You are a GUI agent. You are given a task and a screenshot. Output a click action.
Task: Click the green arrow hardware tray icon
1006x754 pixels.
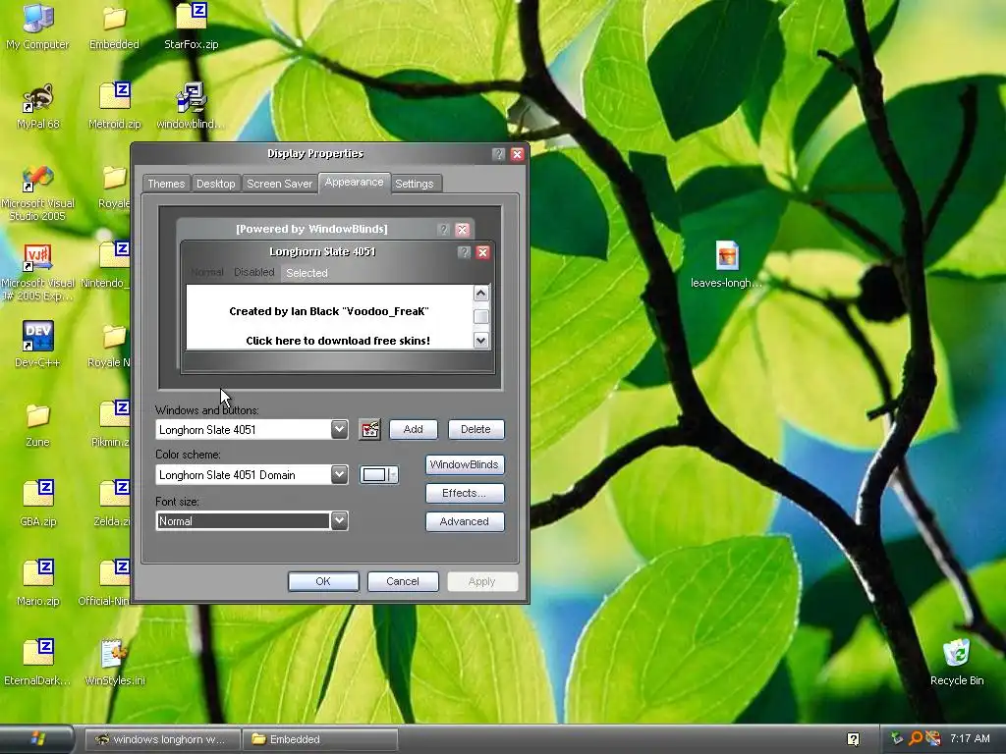(897, 738)
